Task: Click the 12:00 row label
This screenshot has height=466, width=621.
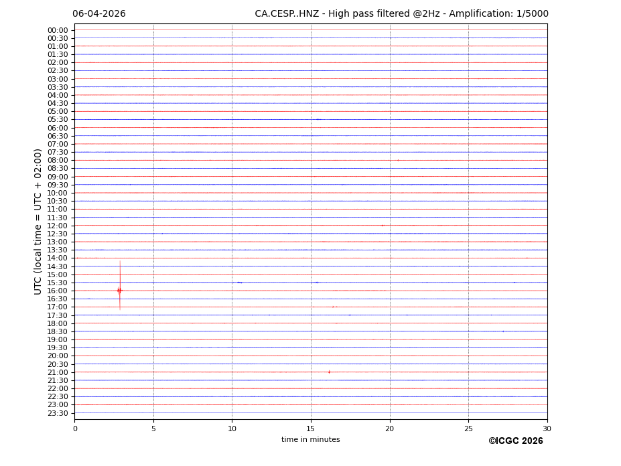Action: [x=58, y=226]
